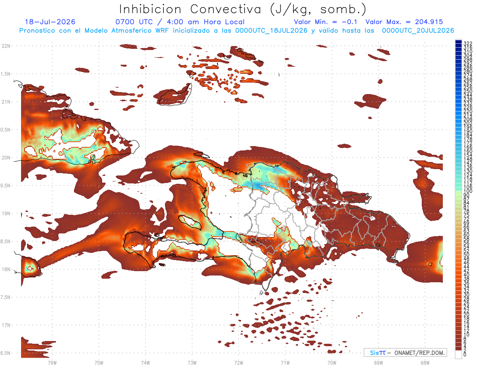Click the '73W' longitude label
This screenshot has height=368, width=477.
click(192, 362)
